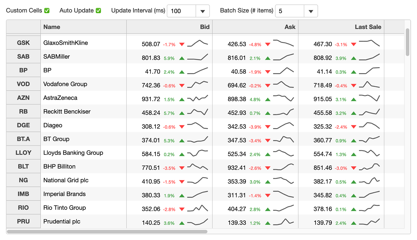Click the green up arrow in Reckitt Benckiser Last Sale

[x=354, y=113]
